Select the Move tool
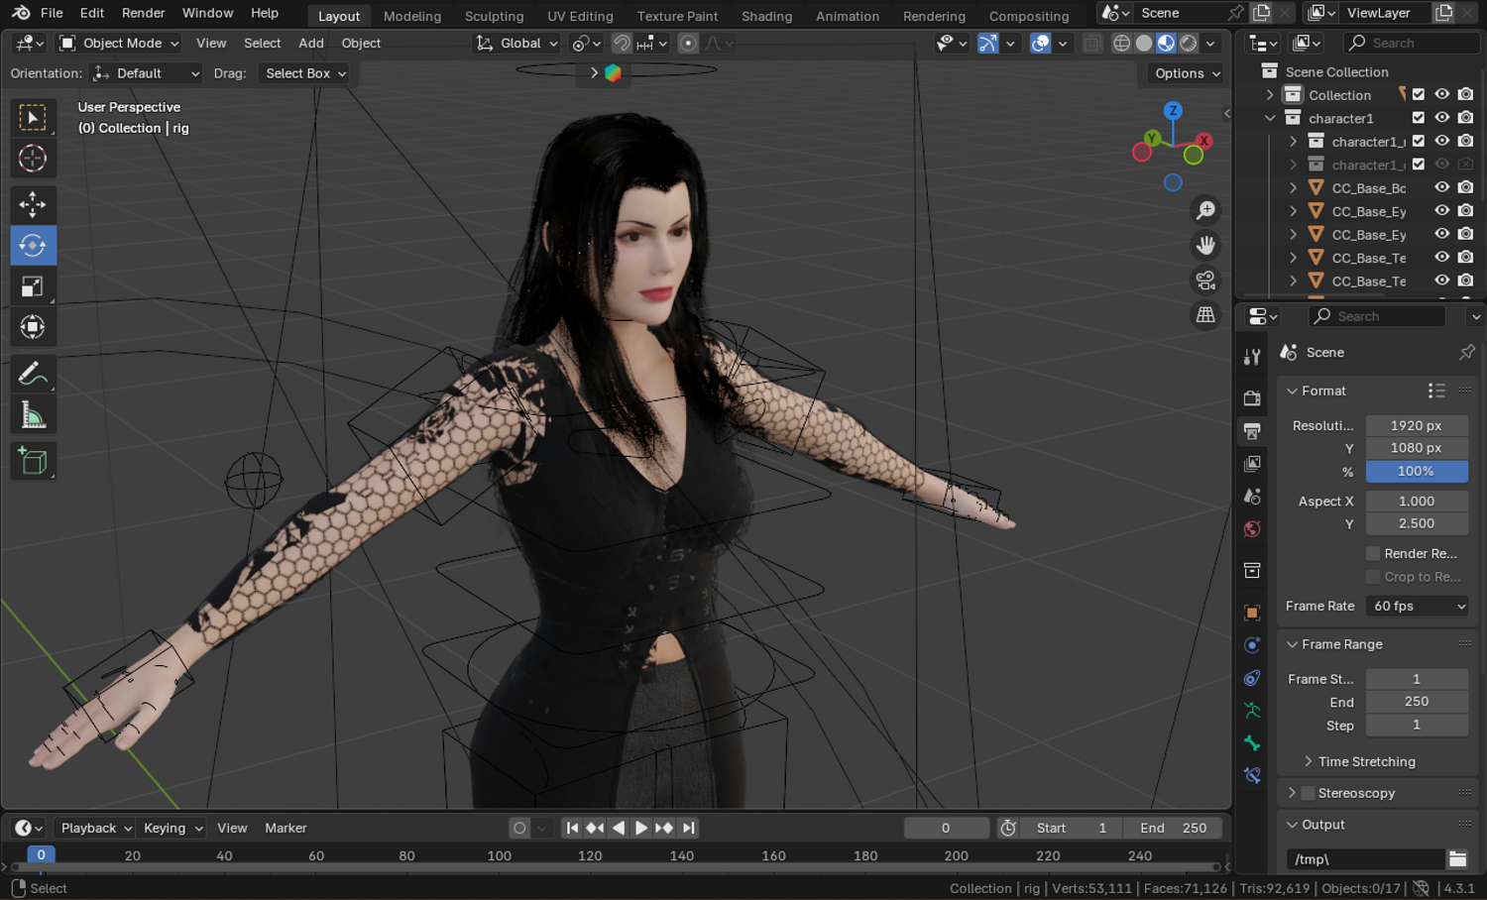Viewport: 1487px width, 900px height. (x=33, y=204)
